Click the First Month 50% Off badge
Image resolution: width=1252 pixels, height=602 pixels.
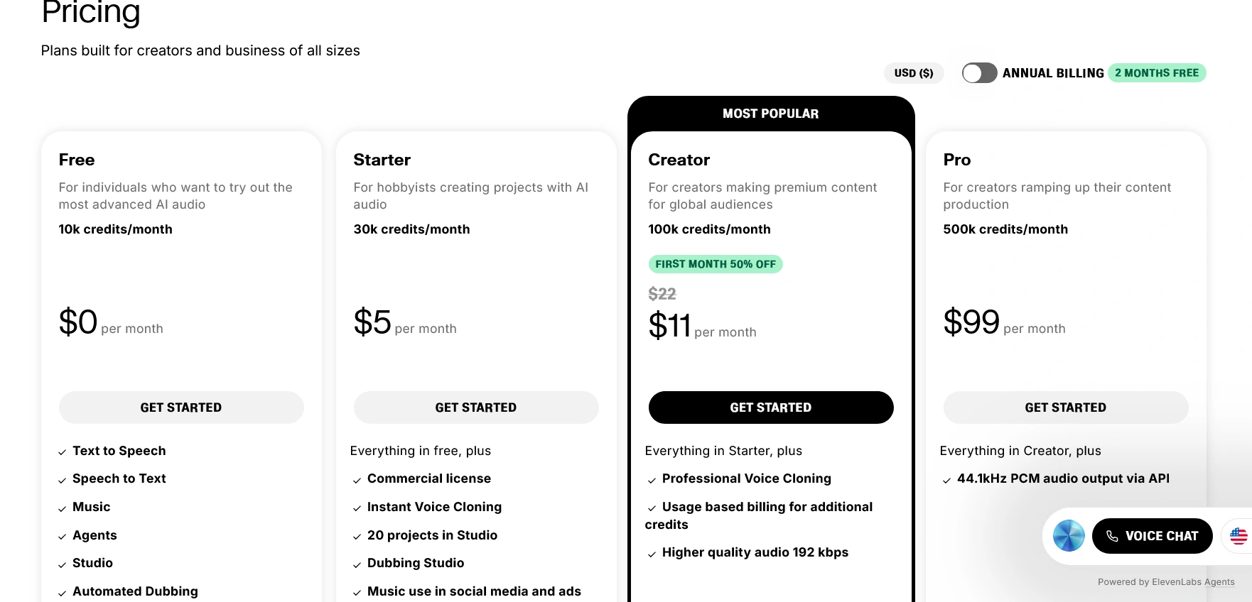point(716,264)
